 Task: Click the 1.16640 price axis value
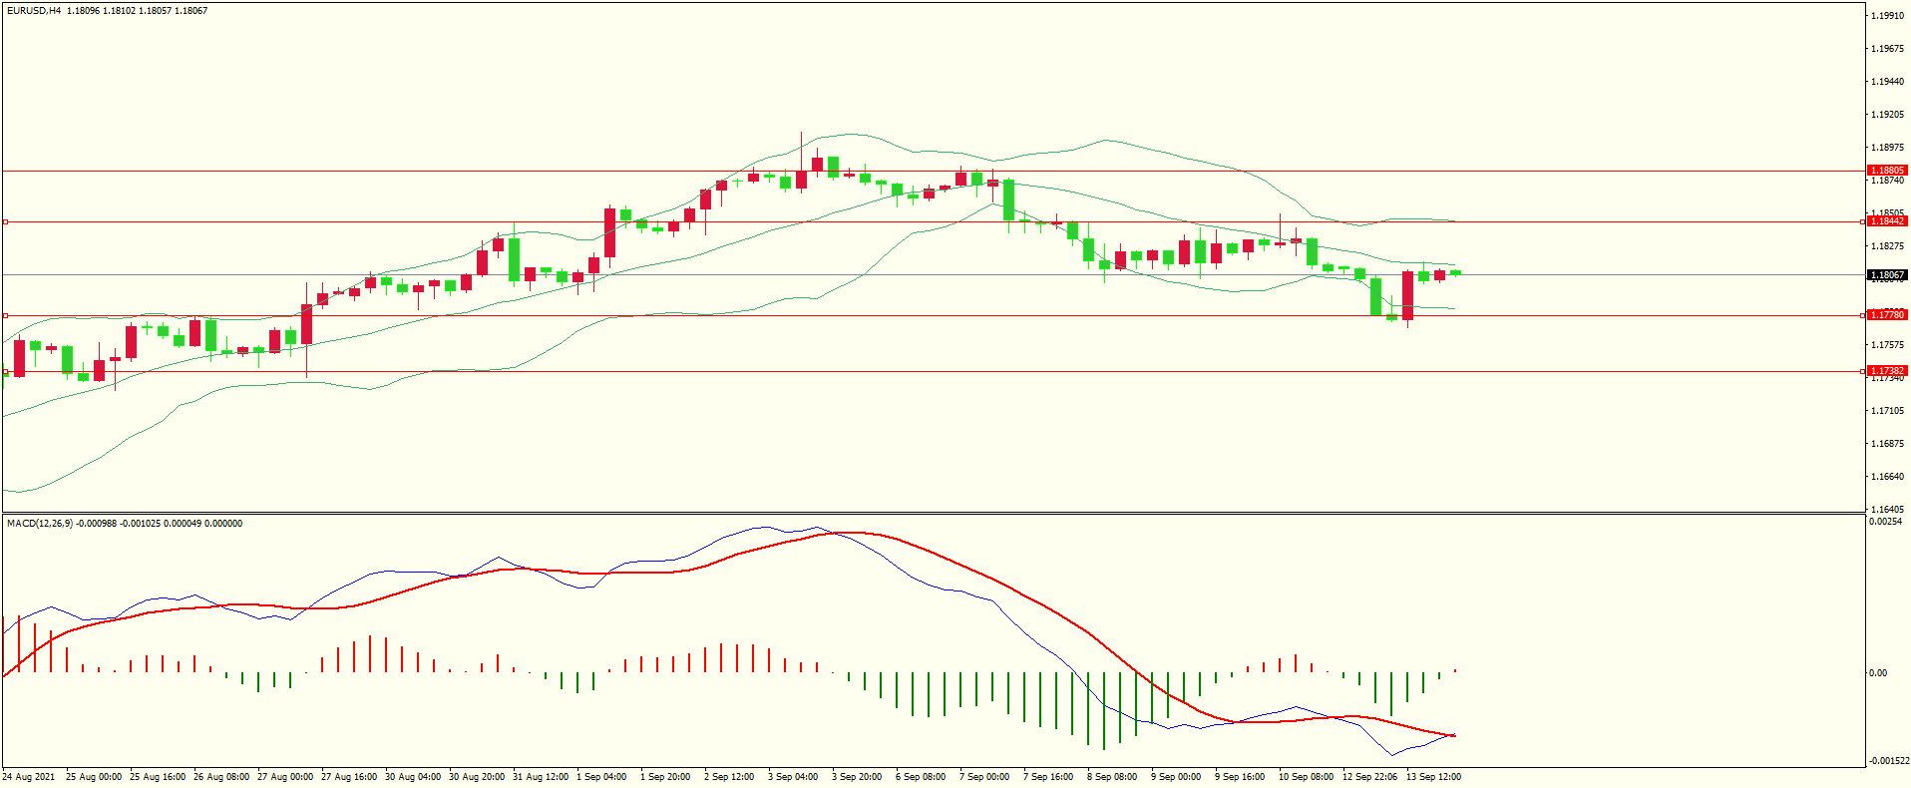tap(1888, 477)
